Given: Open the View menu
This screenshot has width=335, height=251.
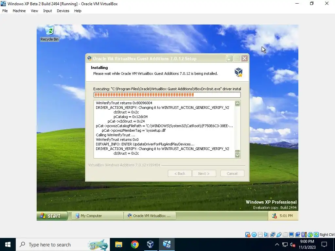Looking at the screenshot, I should pos(34,11).
